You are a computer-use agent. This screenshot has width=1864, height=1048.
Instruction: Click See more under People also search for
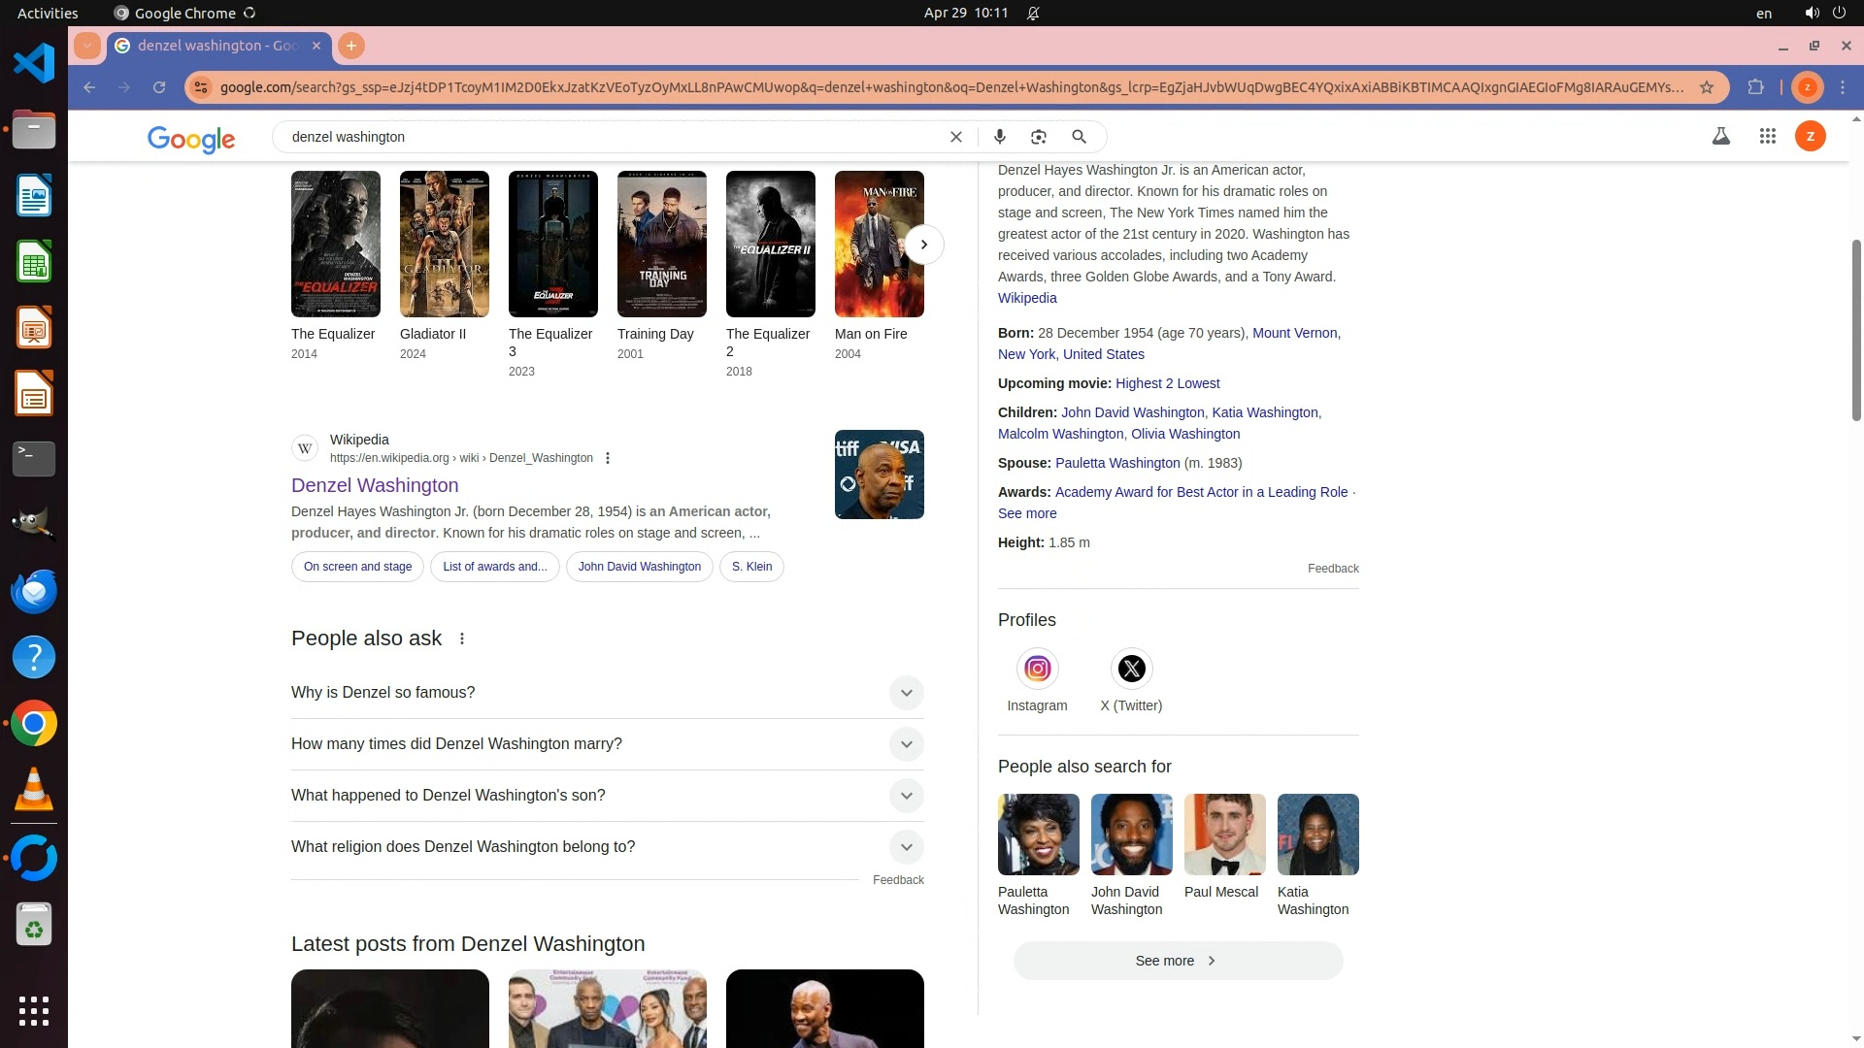pos(1177,961)
